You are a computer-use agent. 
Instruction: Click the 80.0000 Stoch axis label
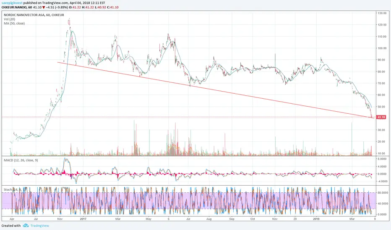click(x=382, y=192)
